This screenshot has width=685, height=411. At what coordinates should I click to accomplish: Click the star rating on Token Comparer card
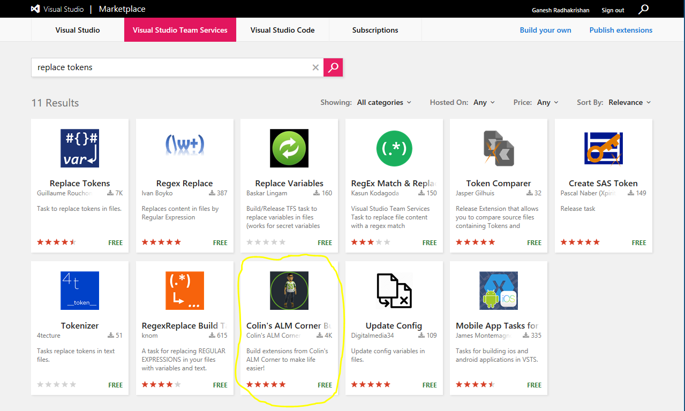click(476, 242)
